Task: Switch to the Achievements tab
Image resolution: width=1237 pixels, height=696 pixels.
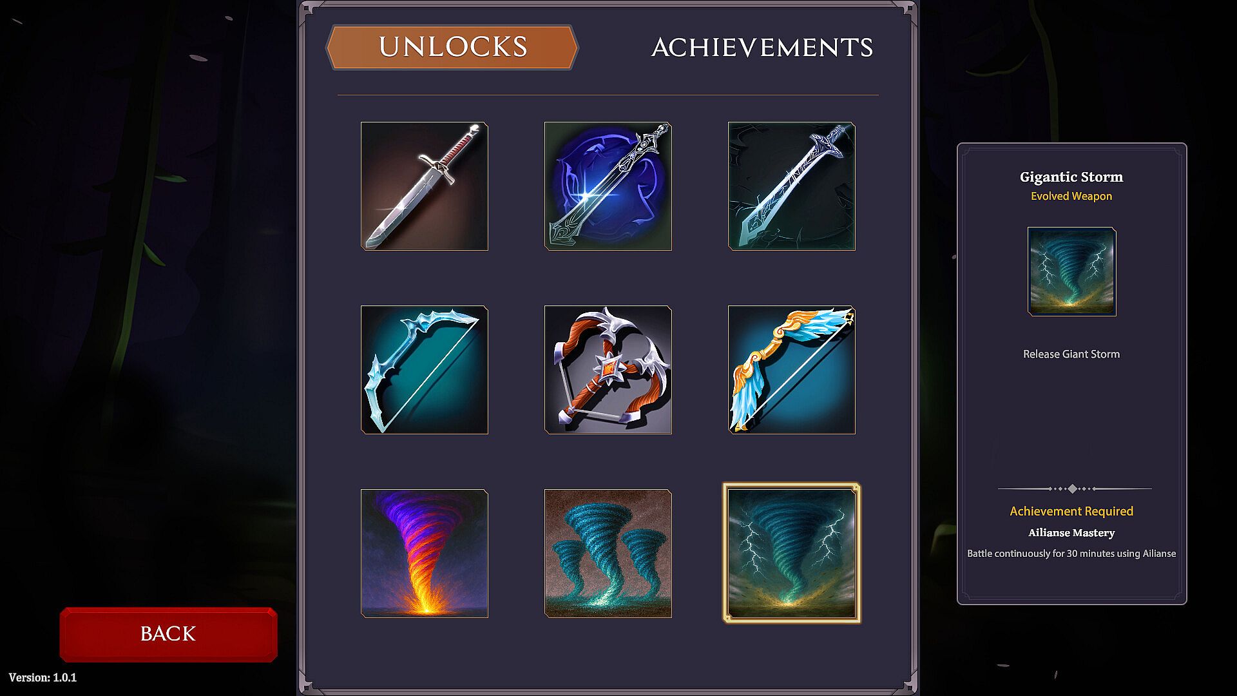Action: (x=762, y=47)
